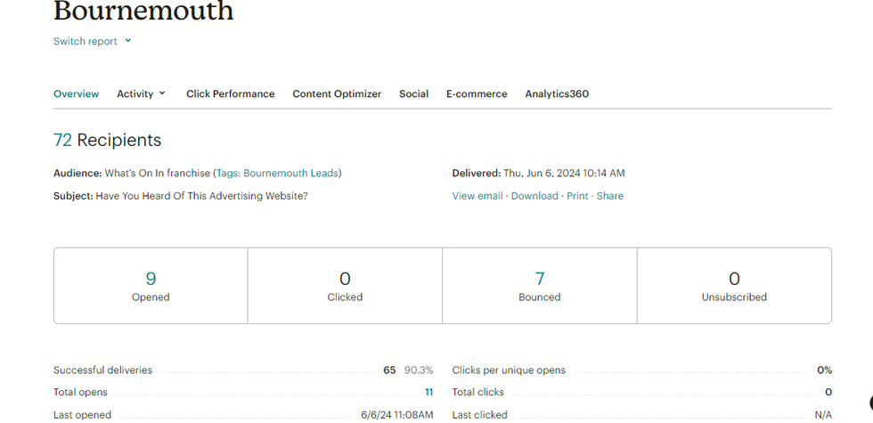Select the Overview tab

tap(77, 94)
